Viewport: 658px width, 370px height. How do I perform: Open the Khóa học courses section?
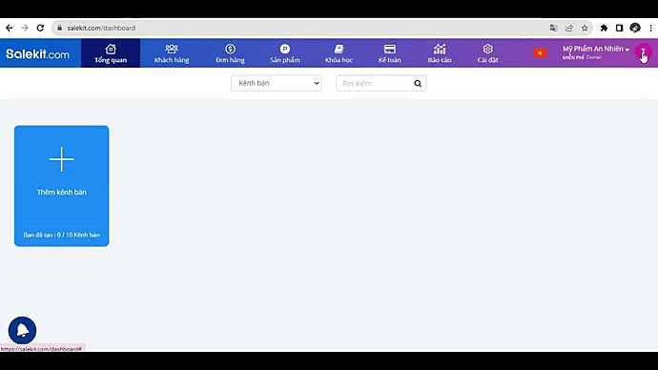(339, 53)
